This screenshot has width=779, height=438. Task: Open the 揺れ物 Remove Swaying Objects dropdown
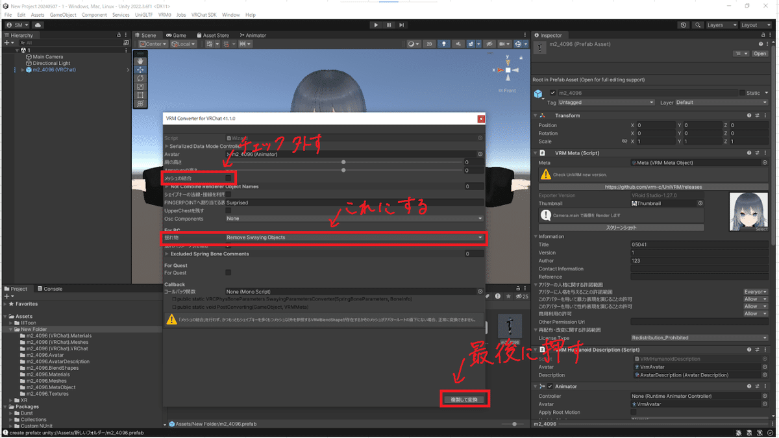pos(354,237)
